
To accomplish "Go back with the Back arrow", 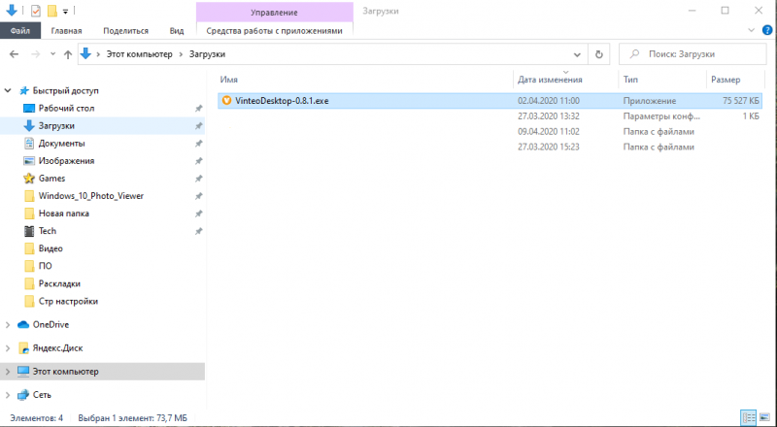I will pyautogui.click(x=14, y=54).
